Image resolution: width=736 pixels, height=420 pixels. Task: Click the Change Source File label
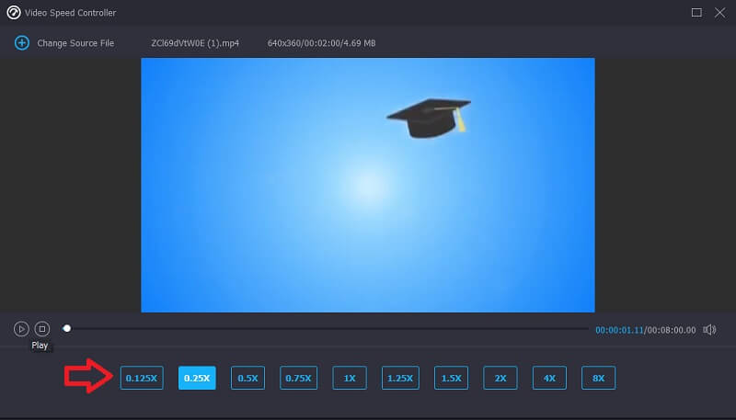pyautogui.click(x=75, y=43)
